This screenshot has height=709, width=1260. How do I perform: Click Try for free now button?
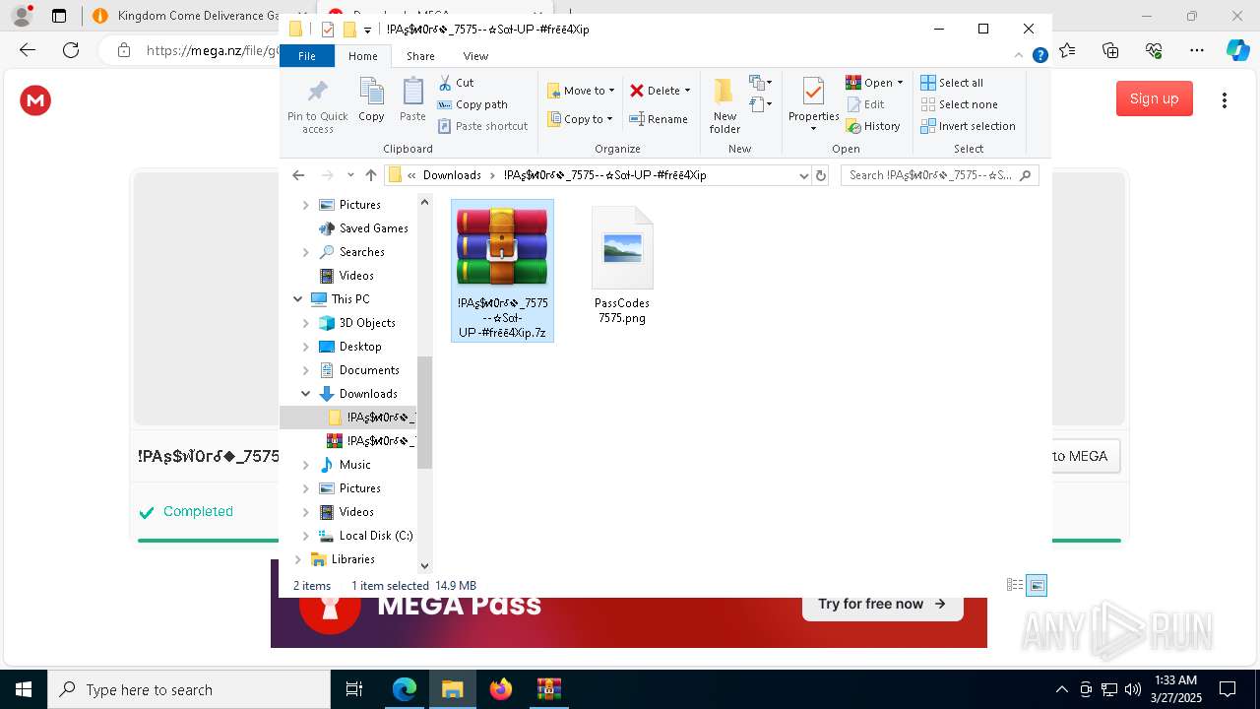tap(882, 604)
